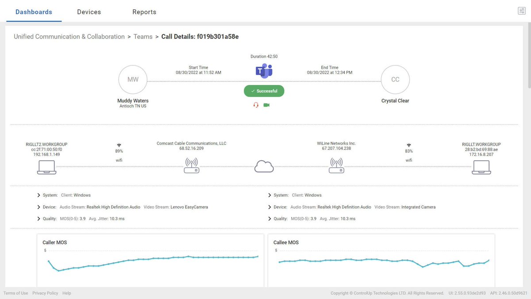Expand the callee Quality row chevron
Screen dimensions: 531x299
(270, 219)
